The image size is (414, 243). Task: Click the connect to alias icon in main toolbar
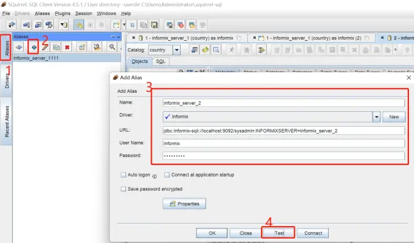tap(12, 25)
